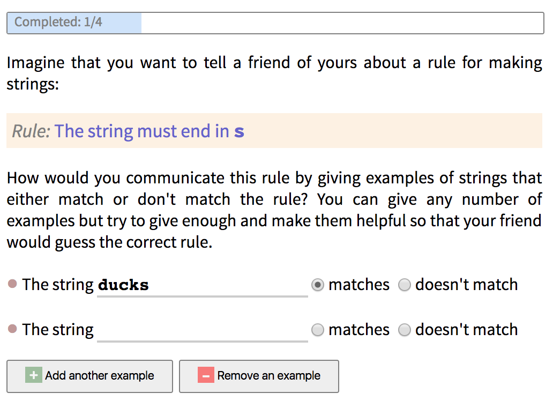This screenshot has height=415, width=553.
Task: Click the bold letter "s" in the rule
Action: coord(239,131)
